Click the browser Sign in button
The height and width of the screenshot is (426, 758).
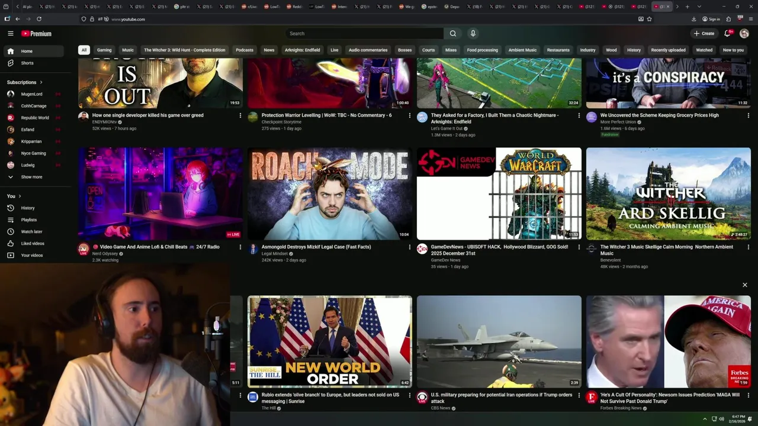click(711, 19)
